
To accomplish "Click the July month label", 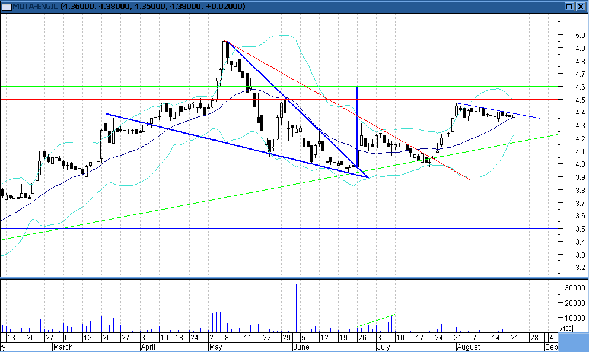I will pos(383,347).
